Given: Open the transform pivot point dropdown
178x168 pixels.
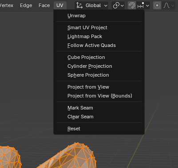Looking at the screenshot, I should point(118,6).
